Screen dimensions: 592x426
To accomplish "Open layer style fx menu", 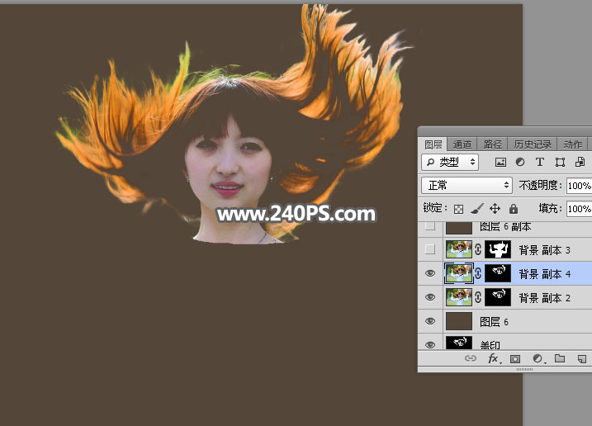I will point(494,359).
